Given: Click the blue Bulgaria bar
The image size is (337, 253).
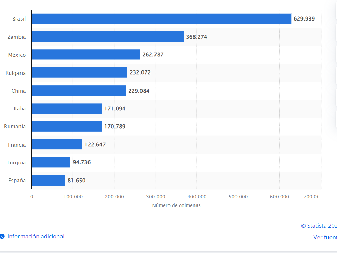Looking at the screenshot, I should tap(79, 72).
